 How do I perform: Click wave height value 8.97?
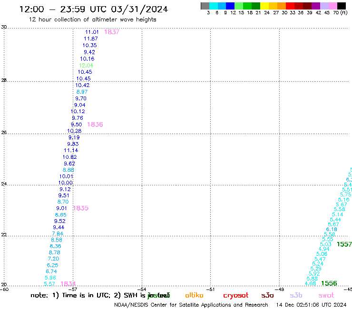point(82,92)
